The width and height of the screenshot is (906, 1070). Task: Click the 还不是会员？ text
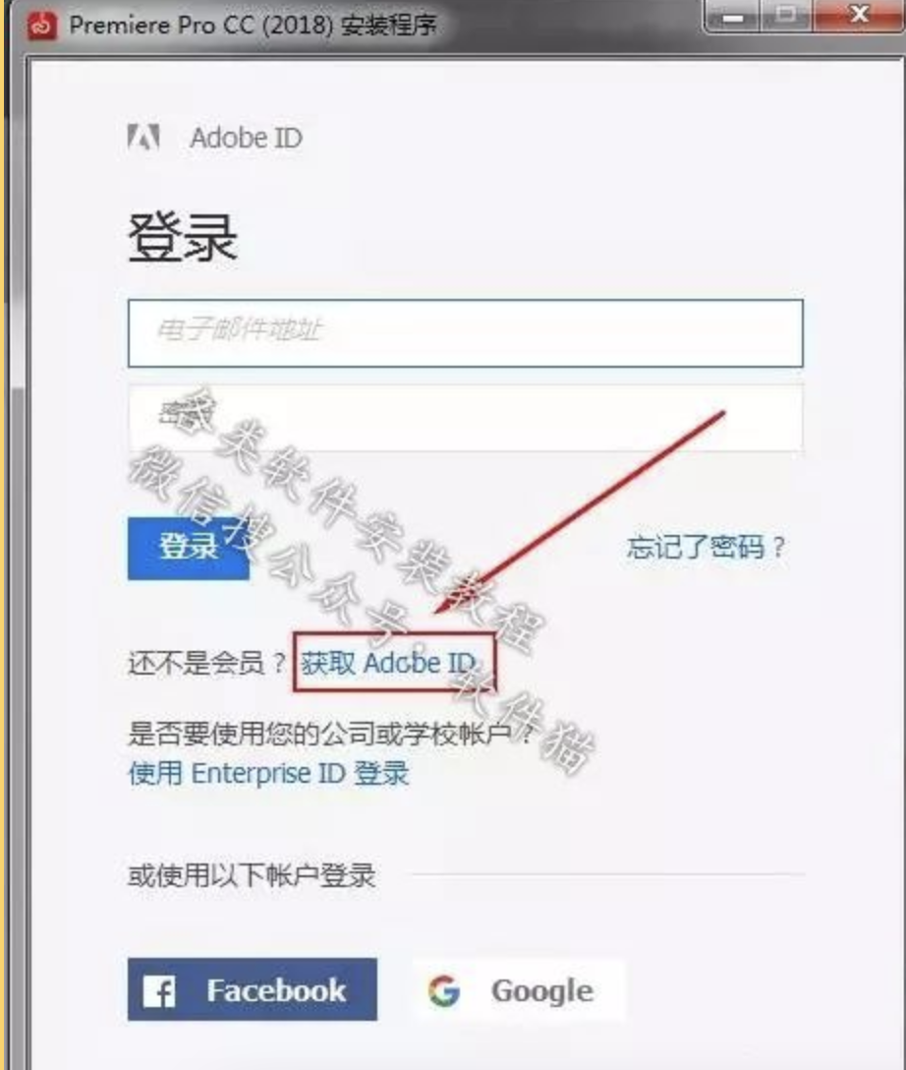[207, 663]
